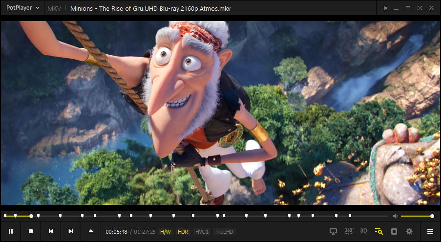441x242 pixels.
Task: Click the TrueHD audio codec label
Action: (225, 232)
